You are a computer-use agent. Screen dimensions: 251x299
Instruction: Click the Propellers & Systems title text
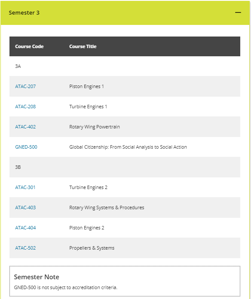point(92,248)
